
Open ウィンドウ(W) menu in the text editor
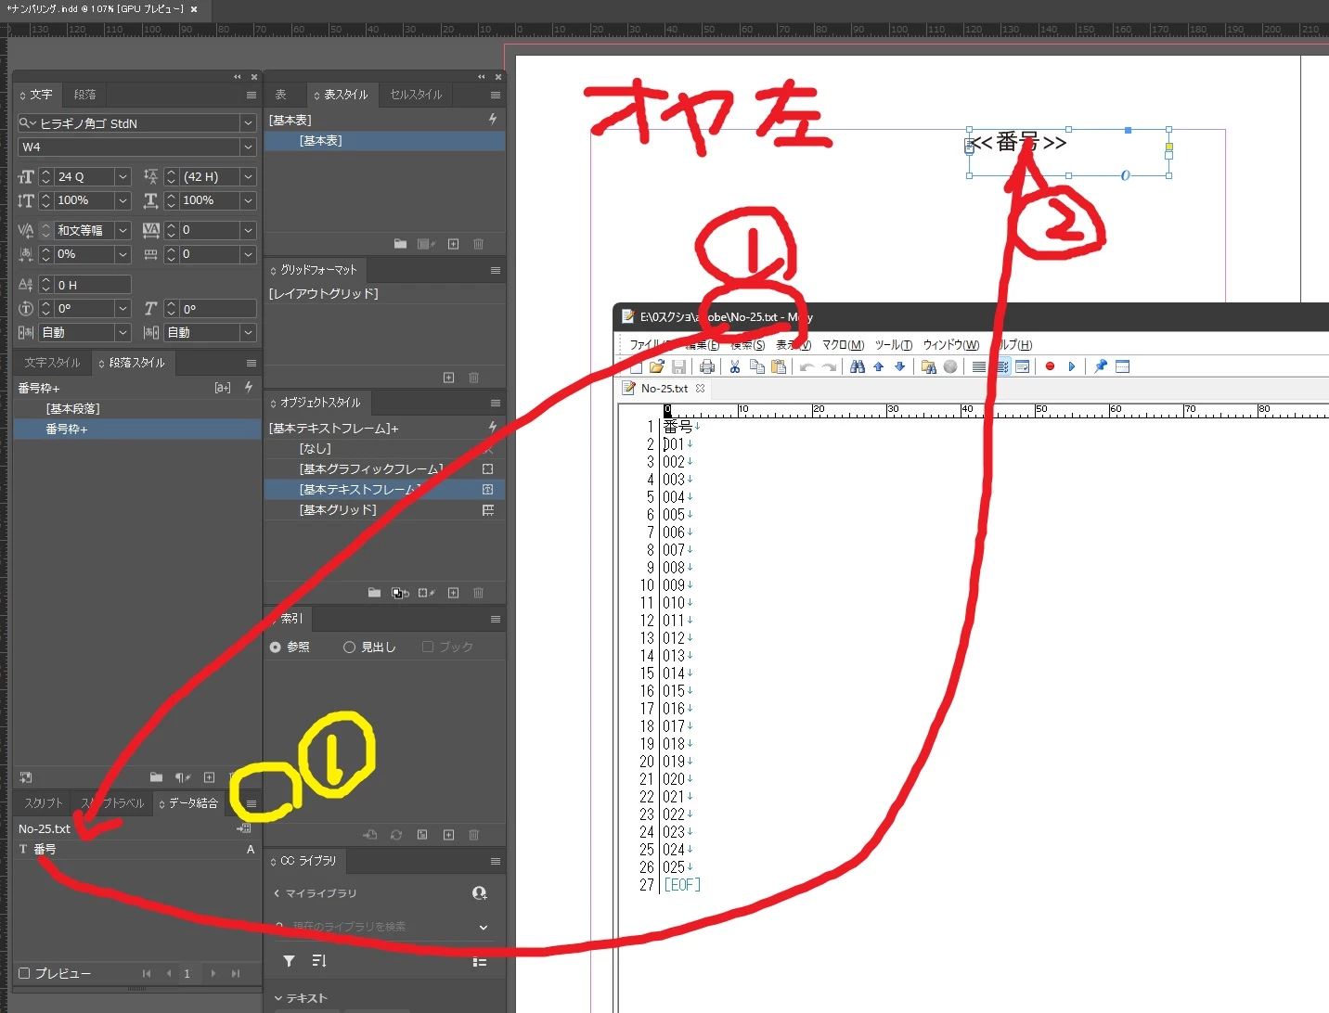[x=951, y=345]
